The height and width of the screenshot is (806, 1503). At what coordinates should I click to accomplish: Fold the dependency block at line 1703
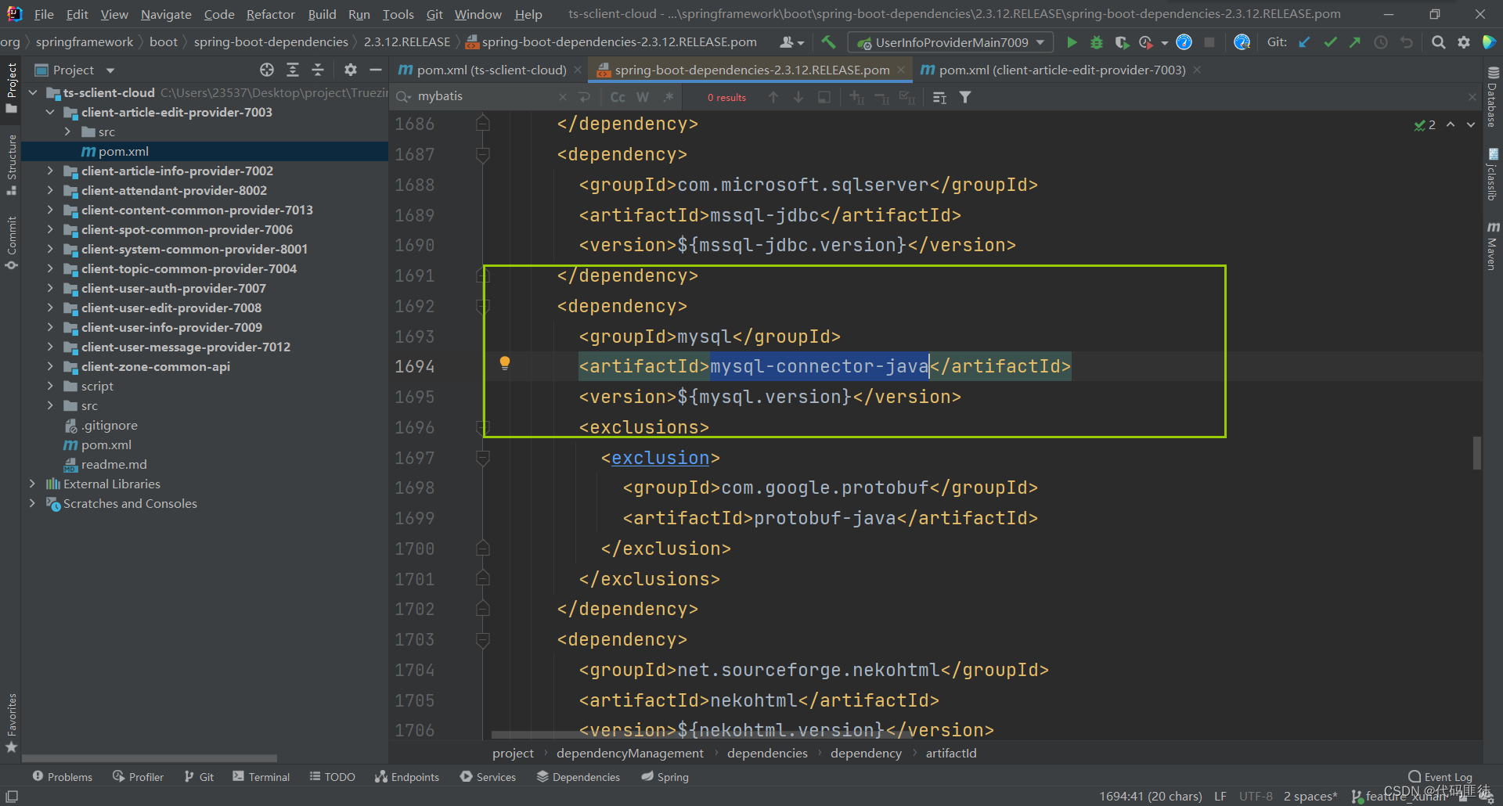coord(483,640)
